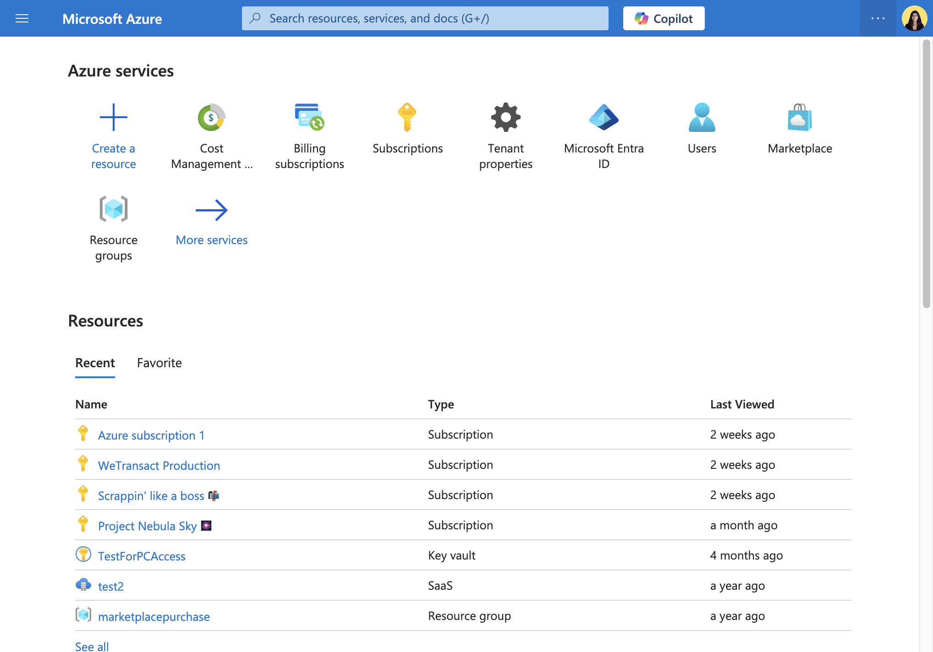Open Azure subscription 1 link
This screenshot has width=933, height=652.
151,435
